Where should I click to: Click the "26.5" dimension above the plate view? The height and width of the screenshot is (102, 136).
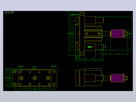[35, 66]
